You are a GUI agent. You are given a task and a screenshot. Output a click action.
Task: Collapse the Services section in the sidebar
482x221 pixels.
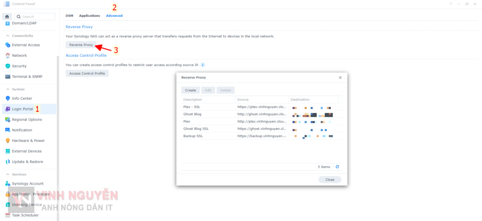coord(8,174)
